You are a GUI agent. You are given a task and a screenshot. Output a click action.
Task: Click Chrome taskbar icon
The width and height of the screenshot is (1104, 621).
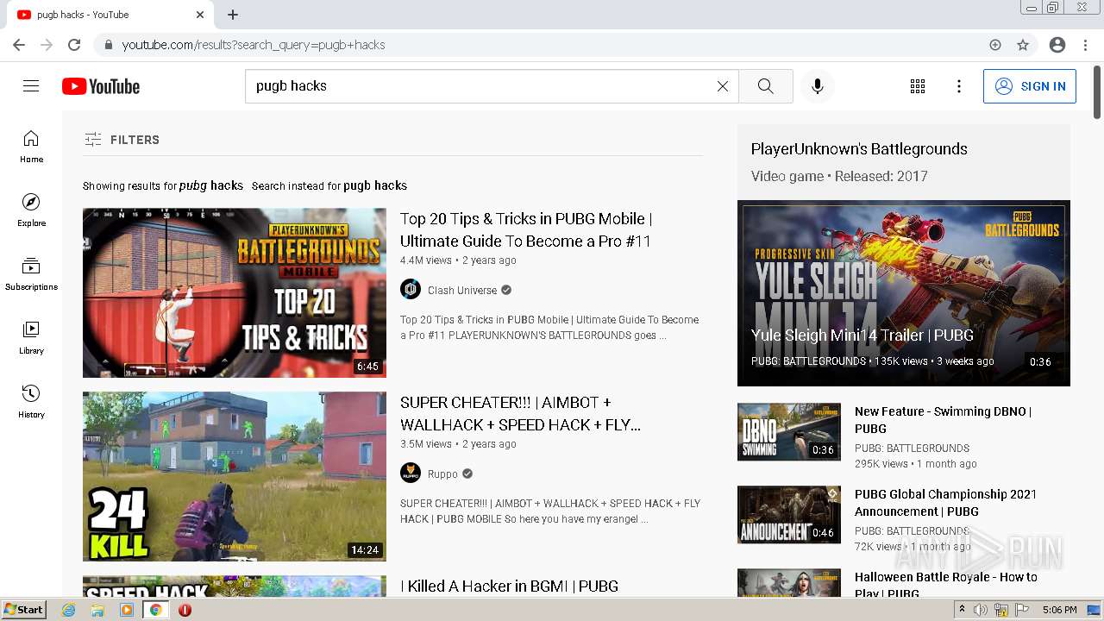point(156,610)
